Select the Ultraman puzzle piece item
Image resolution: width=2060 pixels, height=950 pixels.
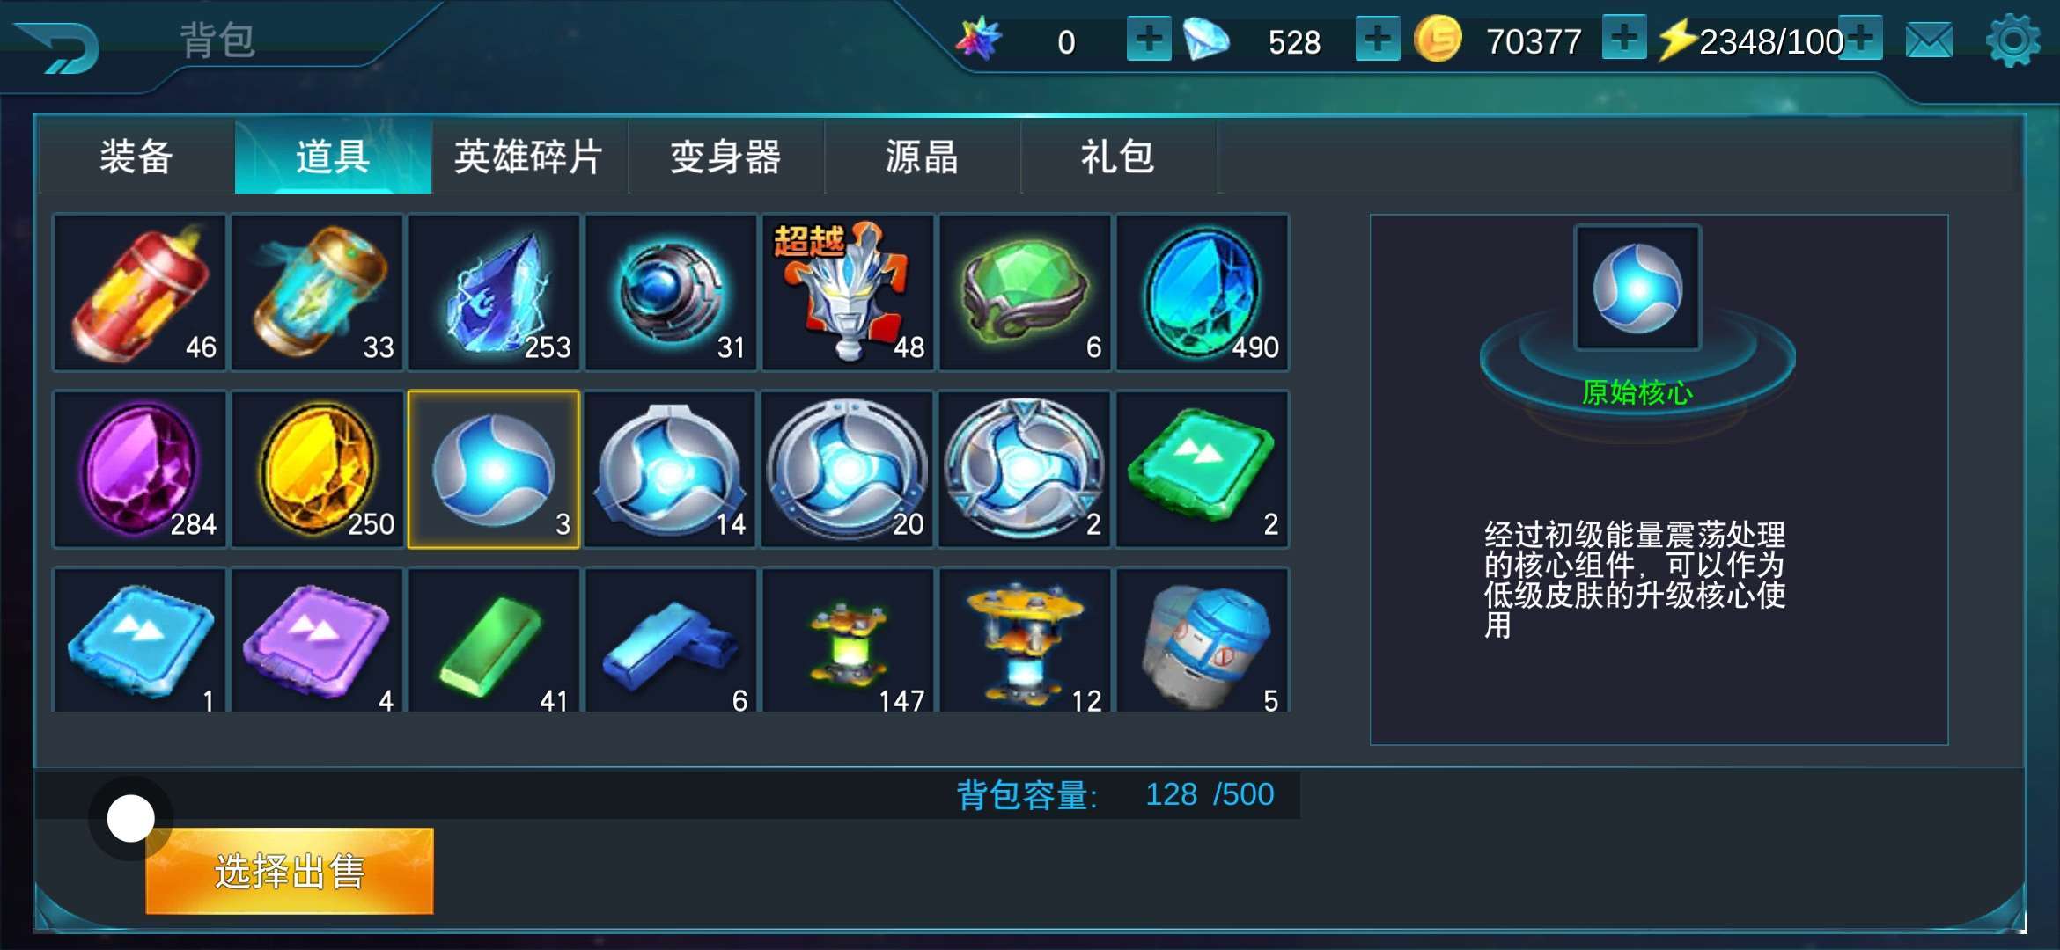click(x=848, y=292)
